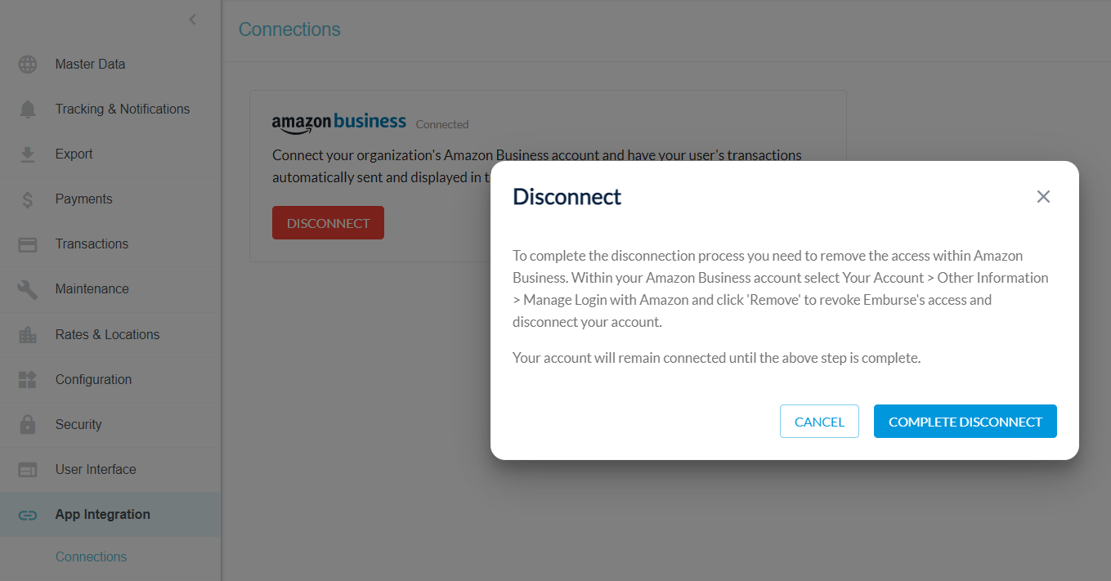
Task: Click the wrench Maintenance icon
Action: pyautogui.click(x=28, y=289)
